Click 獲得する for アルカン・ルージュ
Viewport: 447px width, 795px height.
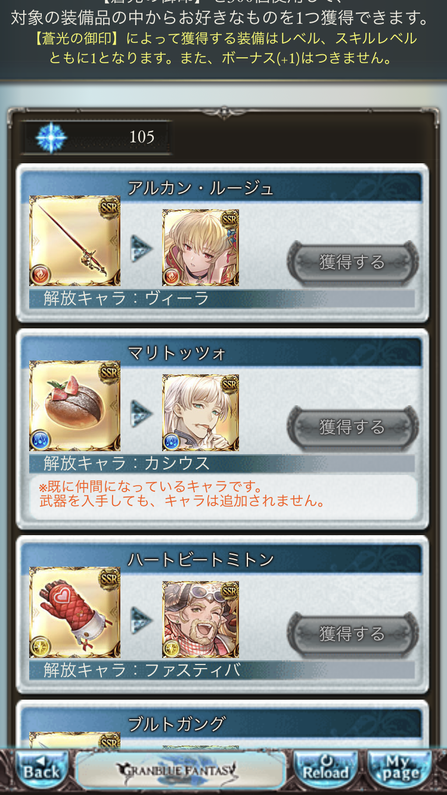click(x=353, y=262)
